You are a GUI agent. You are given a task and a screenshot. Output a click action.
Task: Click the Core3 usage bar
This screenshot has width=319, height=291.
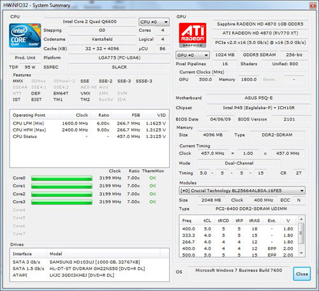tap(62, 202)
